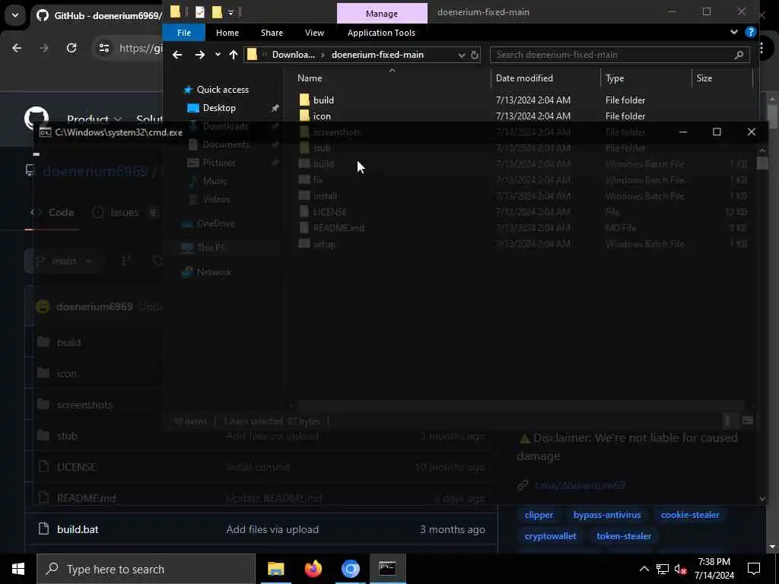Image resolution: width=779 pixels, height=584 pixels.
Task: Open the View ribbon tab
Action: tap(314, 33)
